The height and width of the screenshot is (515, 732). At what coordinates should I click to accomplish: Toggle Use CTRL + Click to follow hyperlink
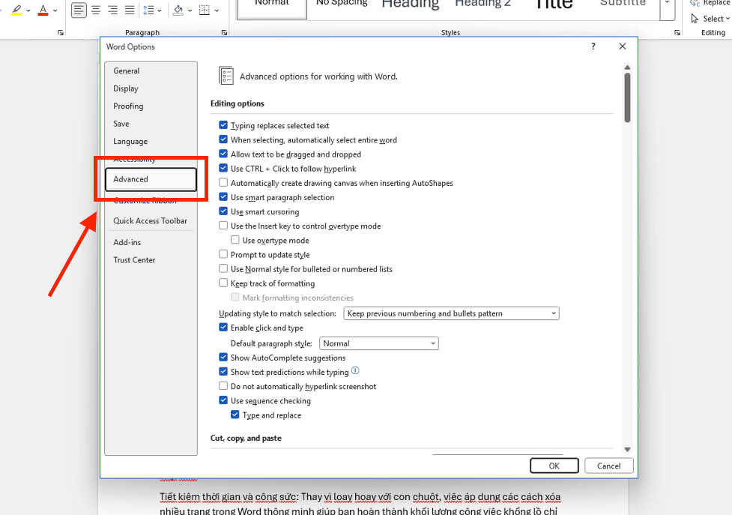coord(223,168)
